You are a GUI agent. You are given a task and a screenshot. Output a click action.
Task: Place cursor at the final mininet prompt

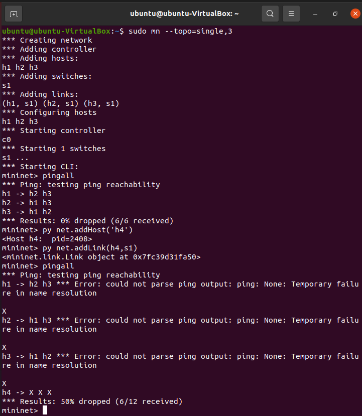click(x=45, y=410)
